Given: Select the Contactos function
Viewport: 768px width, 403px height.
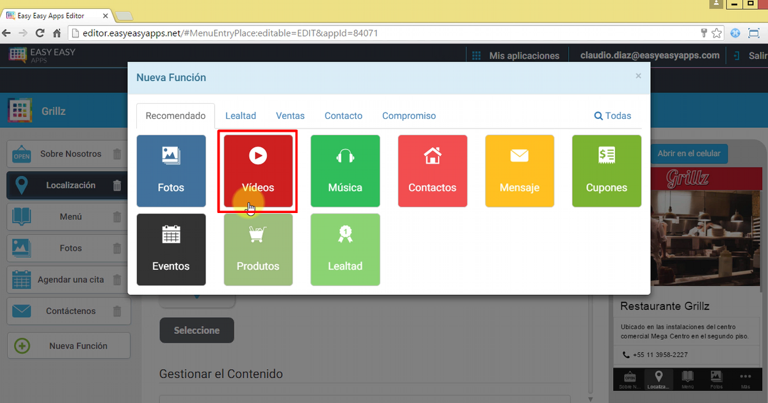Looking at the screenshot, I should (432, 171).
